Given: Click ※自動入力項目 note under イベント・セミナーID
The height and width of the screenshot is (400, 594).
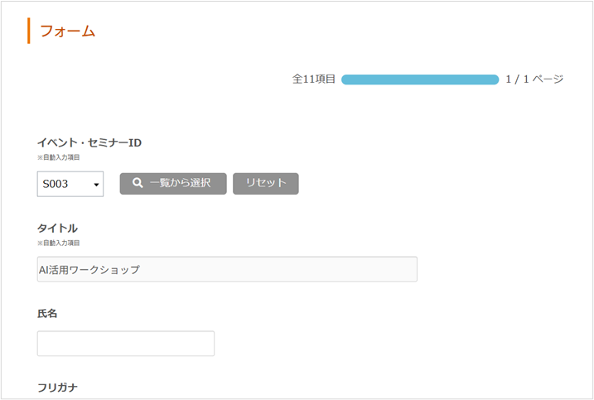Looking at the screenshot, I should tap(59, 157).
